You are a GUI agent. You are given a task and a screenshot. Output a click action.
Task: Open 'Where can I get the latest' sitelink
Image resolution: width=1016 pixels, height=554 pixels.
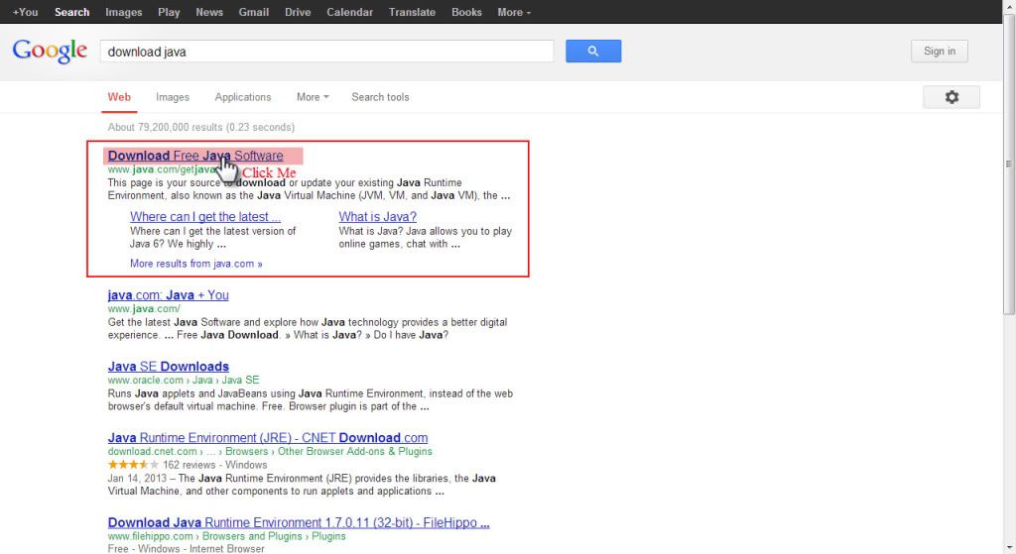[x=205, y=217]
